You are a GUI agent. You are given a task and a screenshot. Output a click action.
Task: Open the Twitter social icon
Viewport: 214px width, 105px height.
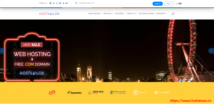point(54,3)
